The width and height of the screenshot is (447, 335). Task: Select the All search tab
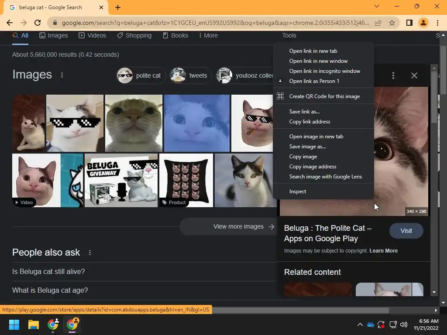pyautogui.click(x=20, y=35)
